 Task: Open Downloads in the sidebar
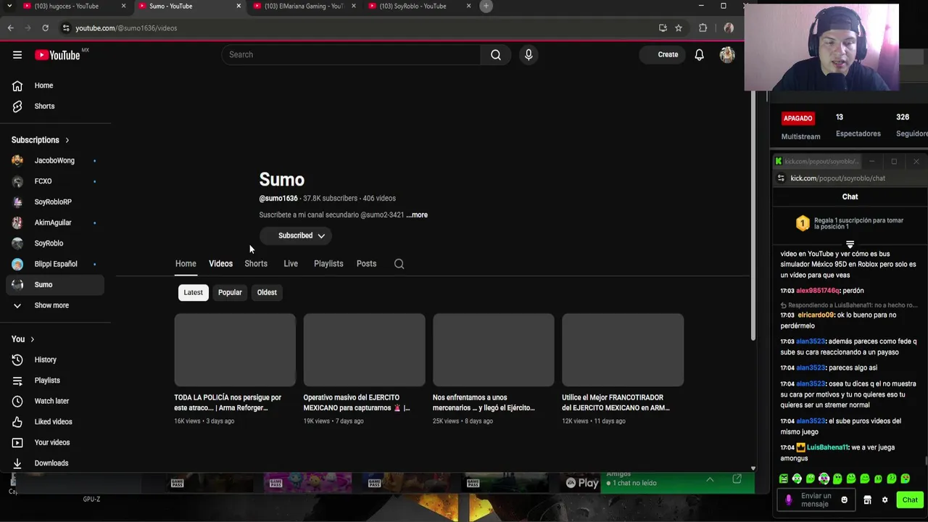point(55,463)
